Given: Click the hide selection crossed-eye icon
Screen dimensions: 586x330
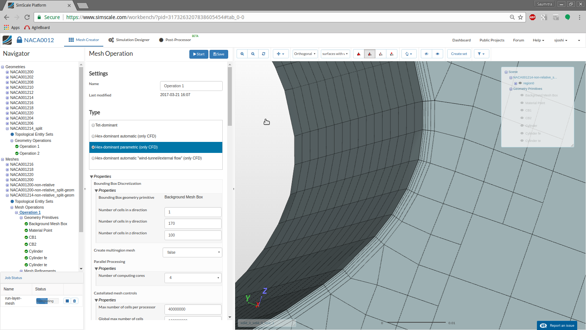Looking at the screenshot, I should (426, 54).
